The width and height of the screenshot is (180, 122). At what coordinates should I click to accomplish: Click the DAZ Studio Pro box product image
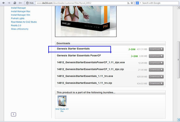point(86,21)
